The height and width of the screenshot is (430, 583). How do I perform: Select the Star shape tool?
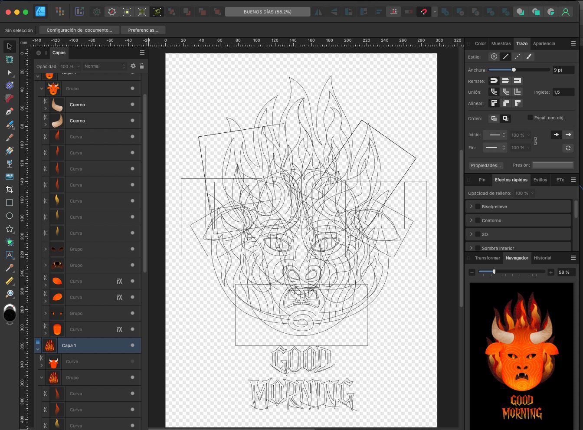click(10, 229)
